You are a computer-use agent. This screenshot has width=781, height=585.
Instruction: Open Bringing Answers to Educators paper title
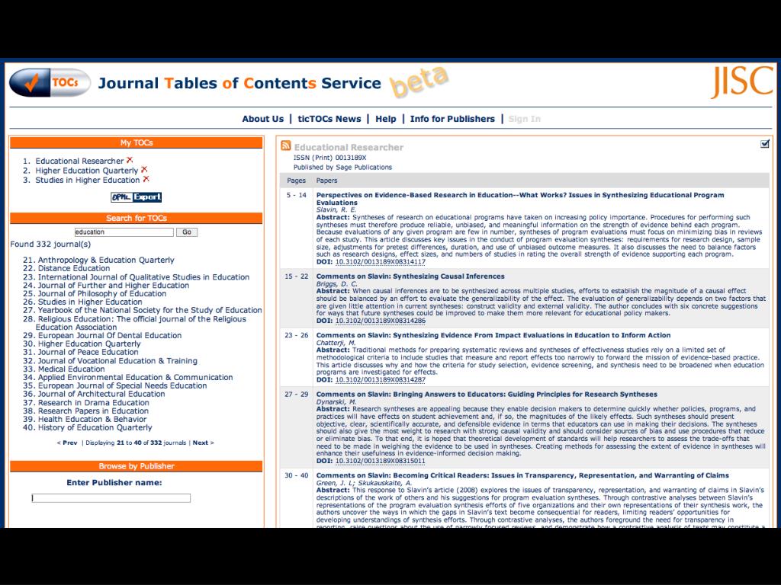(487, 395)
